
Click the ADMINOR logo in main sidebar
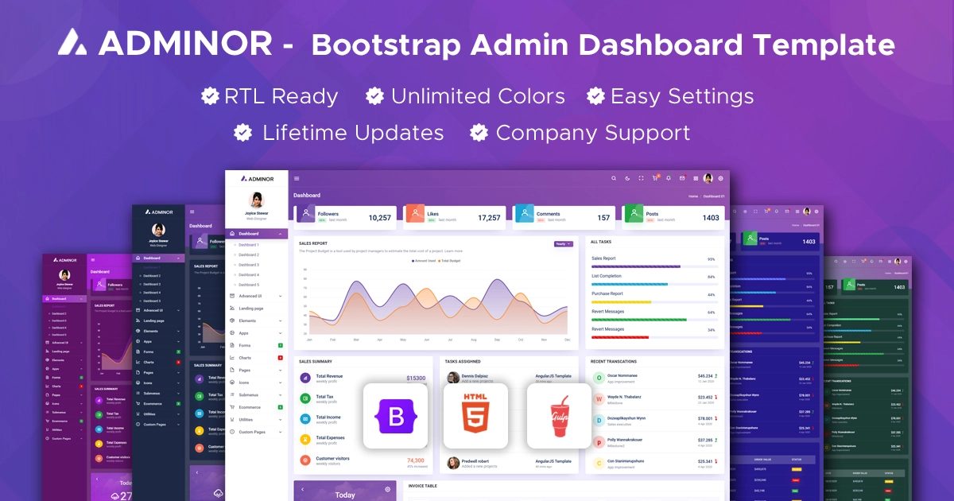[x=256, y=179]
